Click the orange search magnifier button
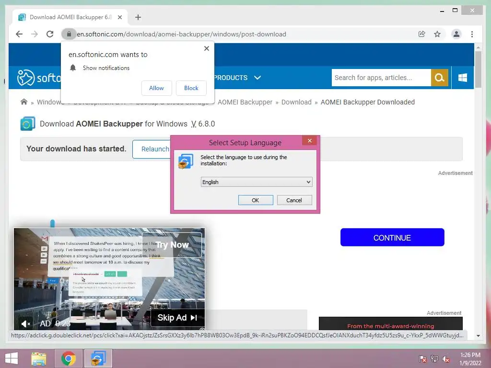Screen dimensions: 491x368 pos(440,78)
